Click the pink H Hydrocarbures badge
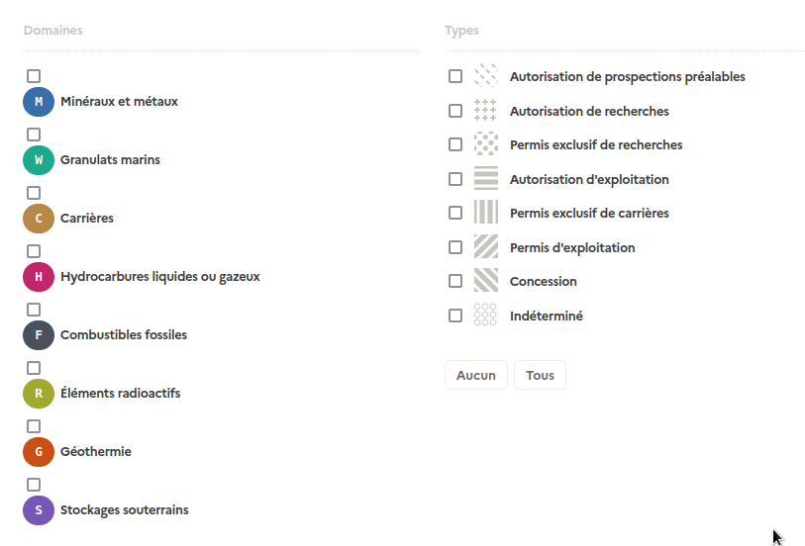Viewport: 805px width, 546px height. [39, 277]
